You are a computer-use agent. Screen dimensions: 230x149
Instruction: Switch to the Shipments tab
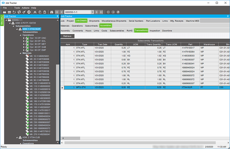click(94, 21)
